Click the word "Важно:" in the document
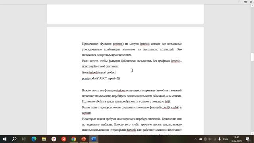Viewport: 254px width, 143px height. [x=87, y=90]
